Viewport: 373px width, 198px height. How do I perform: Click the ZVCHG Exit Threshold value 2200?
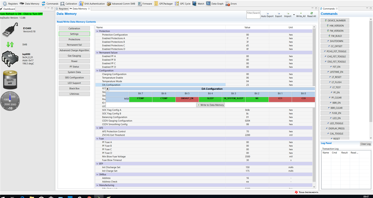pyautogui.click(x=247, y=135)
